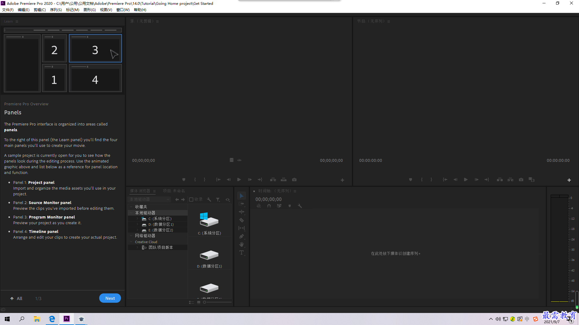This screenshot has height=325, width=579.
Task: Click the Next button in Learn panel
Action: tap(110, 298)
